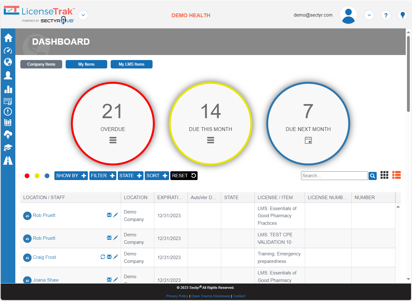Toggle the blue due-next-month color filter
The height and width of the screenshot is (301, 412).
click(x=47, y=176)
